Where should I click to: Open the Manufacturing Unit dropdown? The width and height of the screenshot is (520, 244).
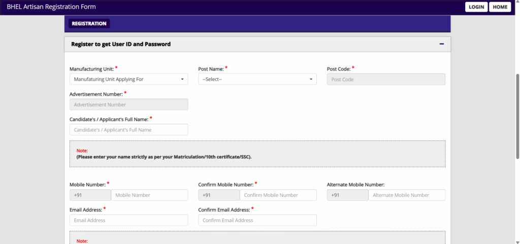(x=128, y=79)
